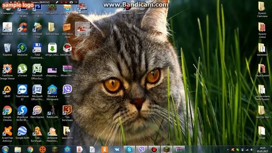Select the amigo_setup installer icon

tap(52, 50)
